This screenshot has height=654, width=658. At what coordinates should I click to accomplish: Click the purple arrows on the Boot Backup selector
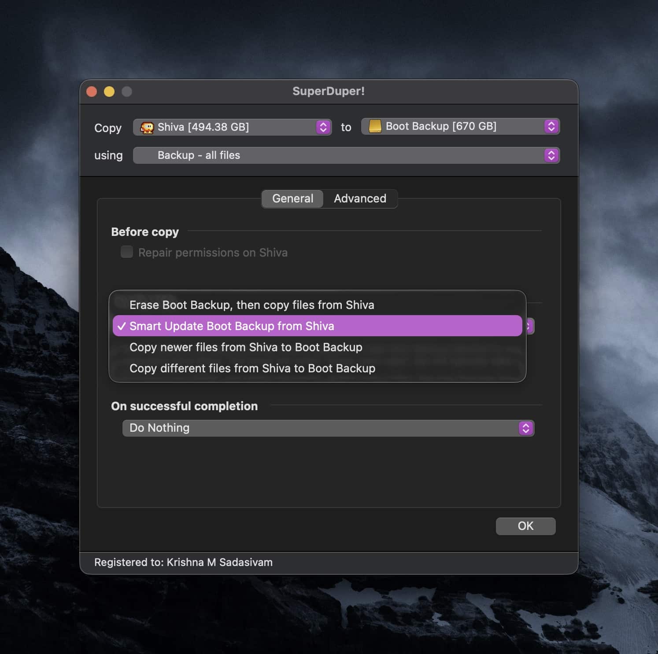click(x=551, y=126)
